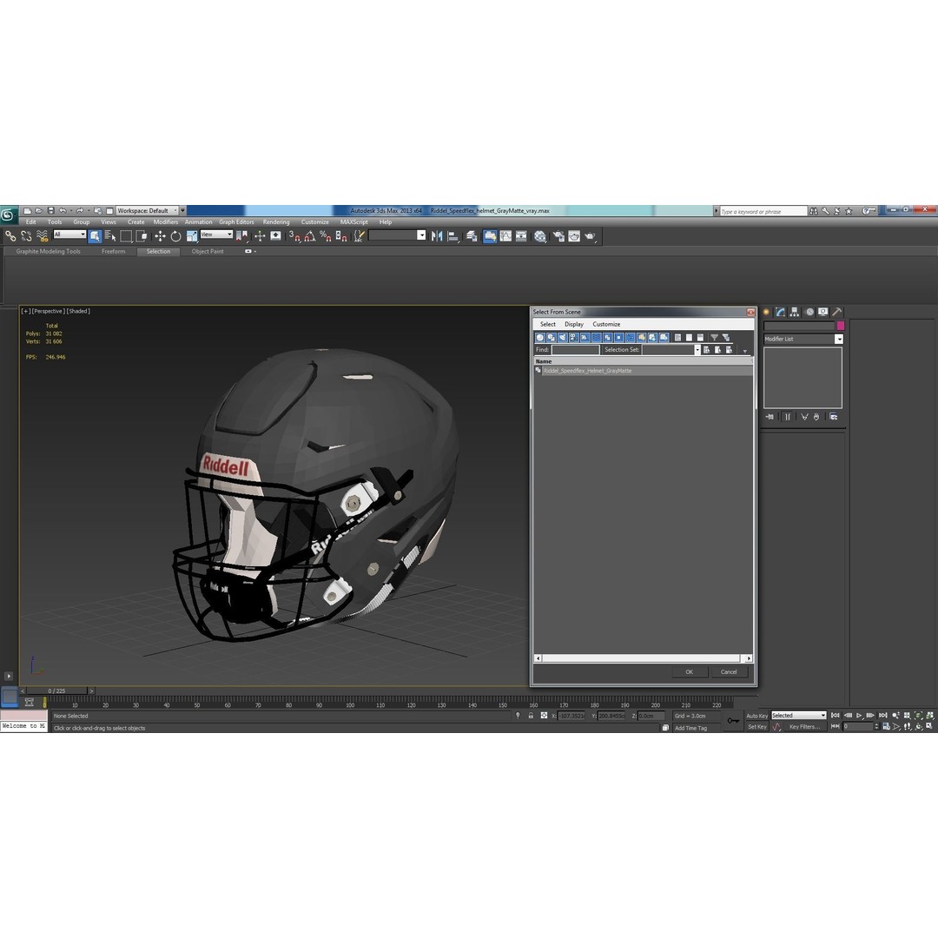Click the Configure Modifier Sets icon
Image resolution: width=938 pixels, height=938 pixels.
tap(833, 416)
